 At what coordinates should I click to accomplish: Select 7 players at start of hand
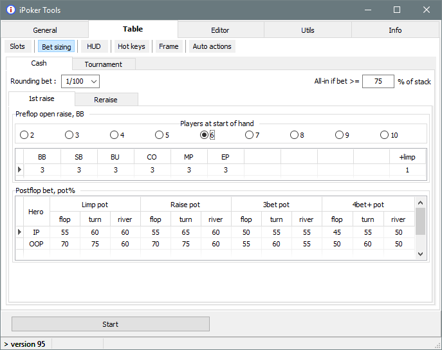[x=250, y=135]
